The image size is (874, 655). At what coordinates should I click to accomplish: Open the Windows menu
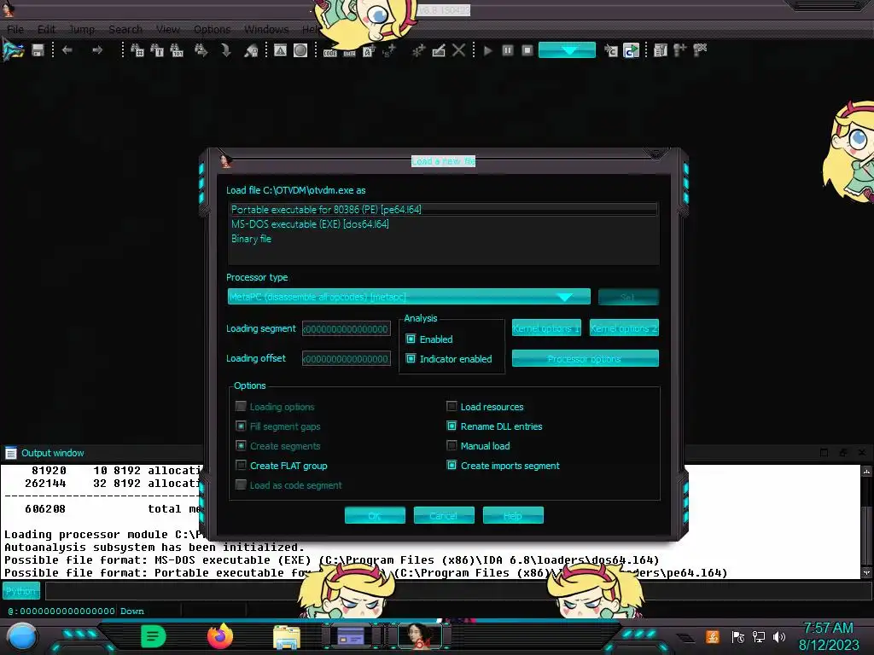pos(266,29)
